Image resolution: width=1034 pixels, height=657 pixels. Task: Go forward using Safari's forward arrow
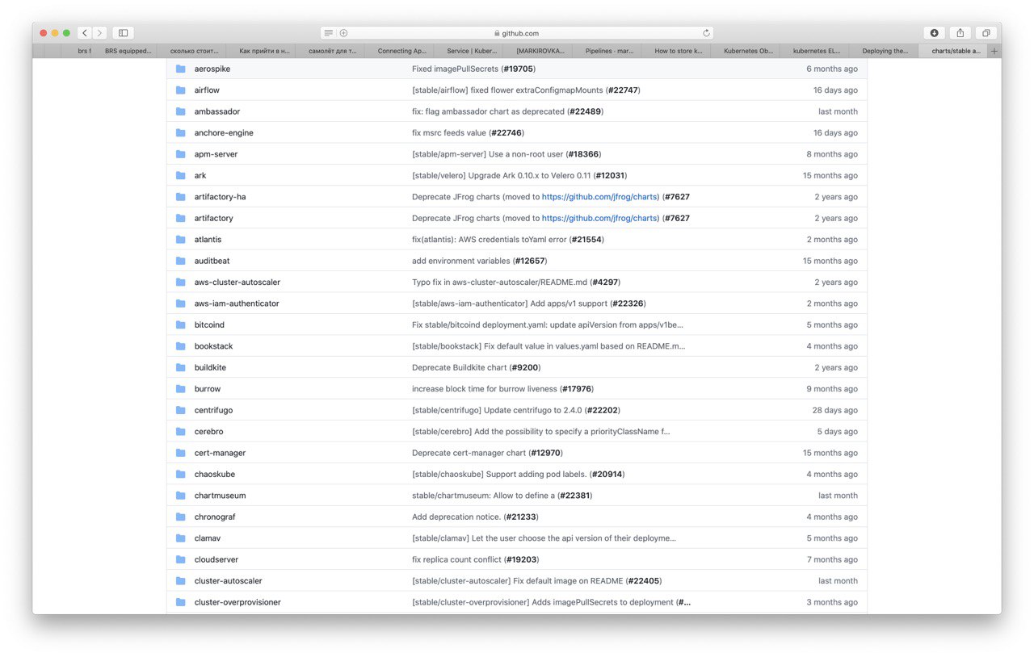(x=99, y=33)
